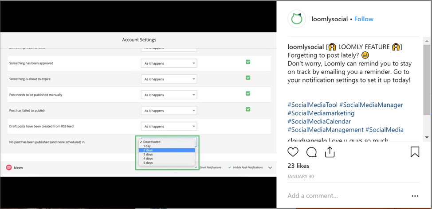The height and width of the screenshot is (209, 432).
Task: Expand the Meow section chevron
Action: tap(270, 168)
